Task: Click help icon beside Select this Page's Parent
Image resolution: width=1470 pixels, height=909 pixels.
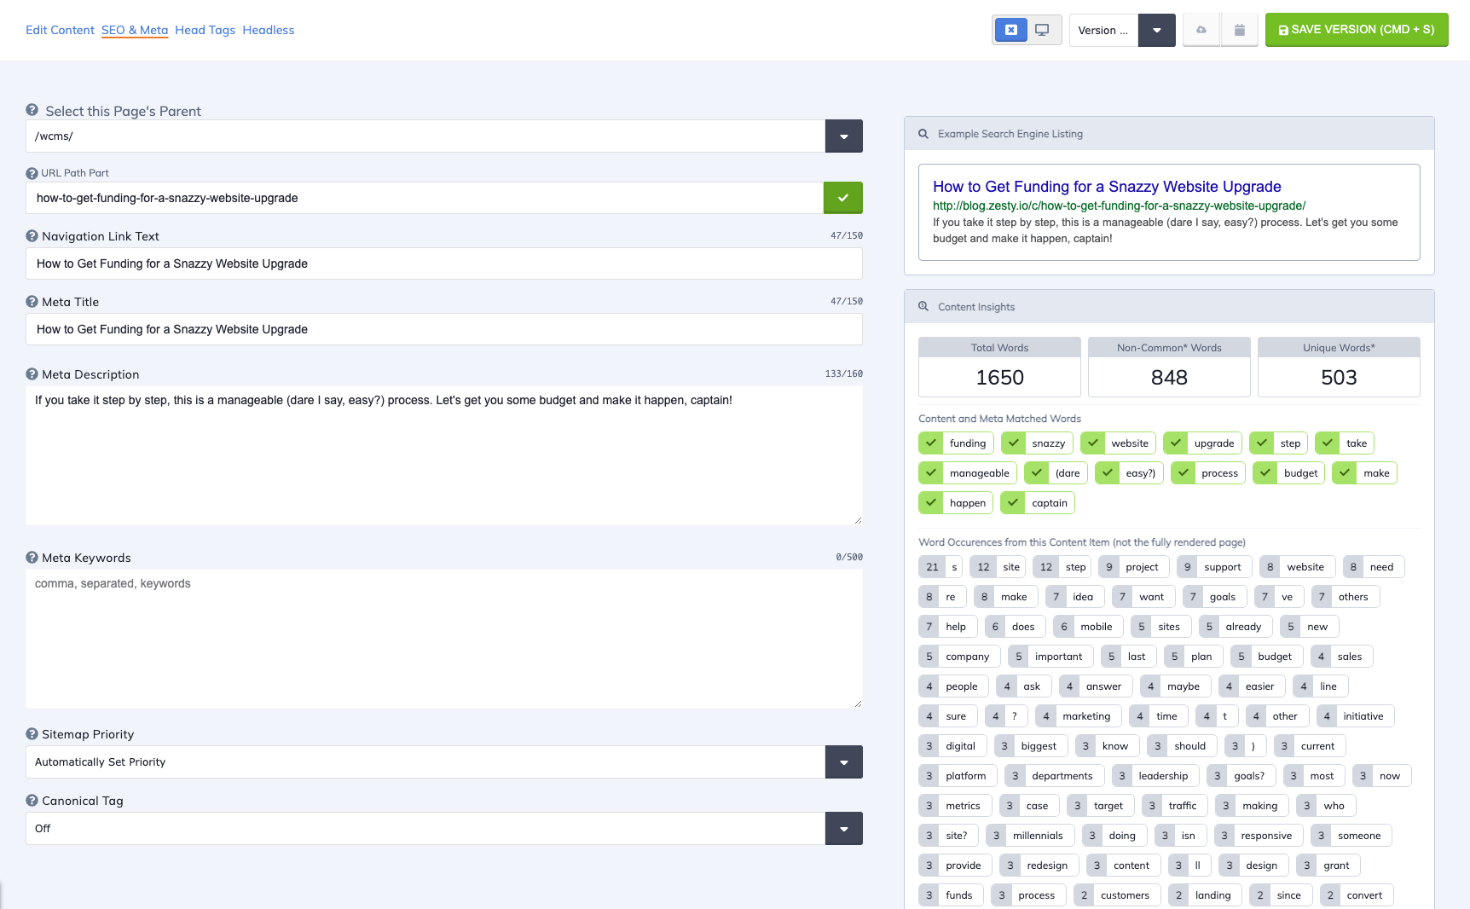Action: coord(32,109)
